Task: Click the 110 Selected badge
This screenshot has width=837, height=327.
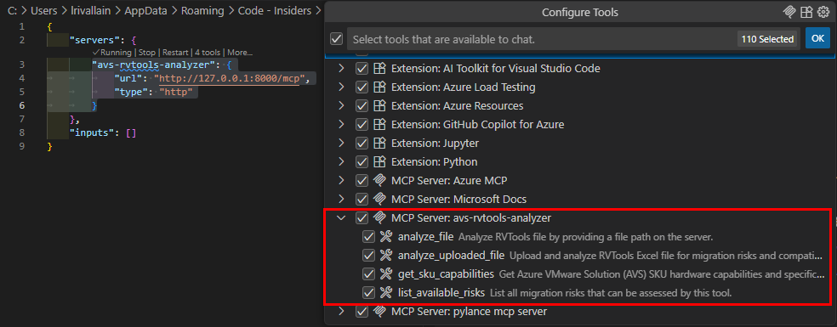Action: [x=767, y=39]
